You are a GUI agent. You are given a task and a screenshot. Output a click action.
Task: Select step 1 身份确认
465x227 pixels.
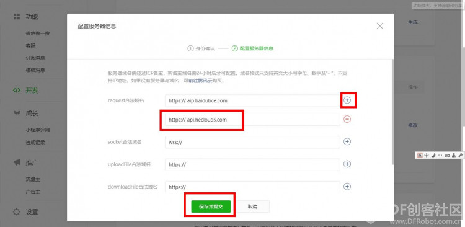(x=201, y=48)
